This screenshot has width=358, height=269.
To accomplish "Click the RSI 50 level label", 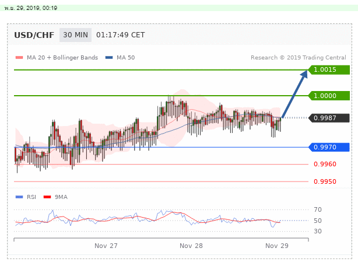I will [x=318, y=221].
